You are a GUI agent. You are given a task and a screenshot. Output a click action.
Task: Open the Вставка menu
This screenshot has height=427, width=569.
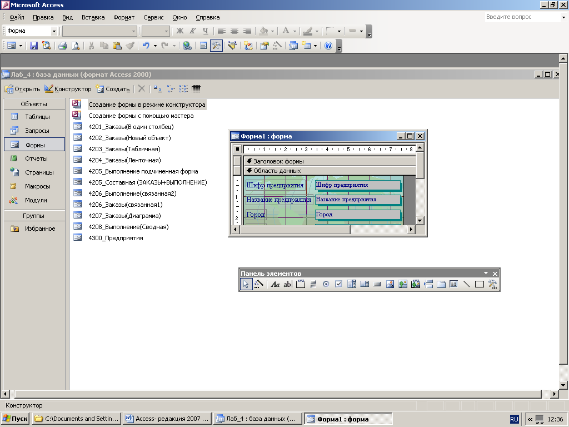[93, 17]
